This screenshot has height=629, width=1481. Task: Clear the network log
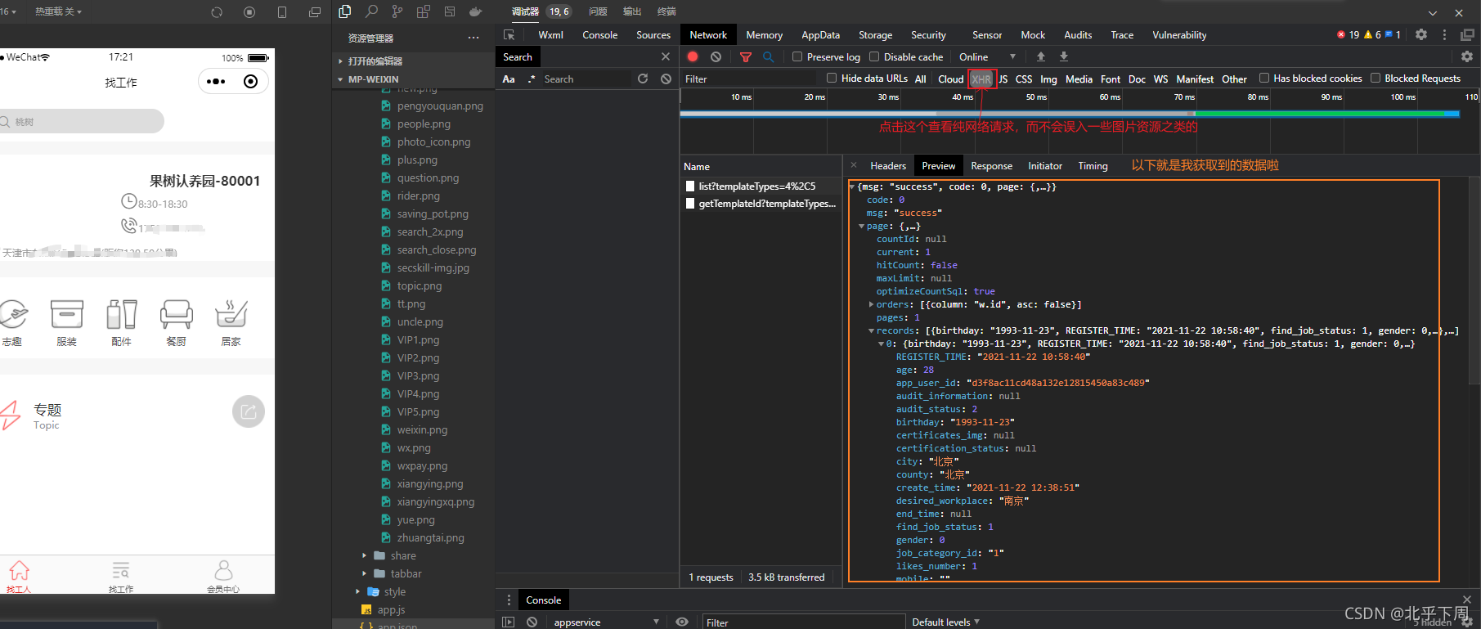point(716,56)
